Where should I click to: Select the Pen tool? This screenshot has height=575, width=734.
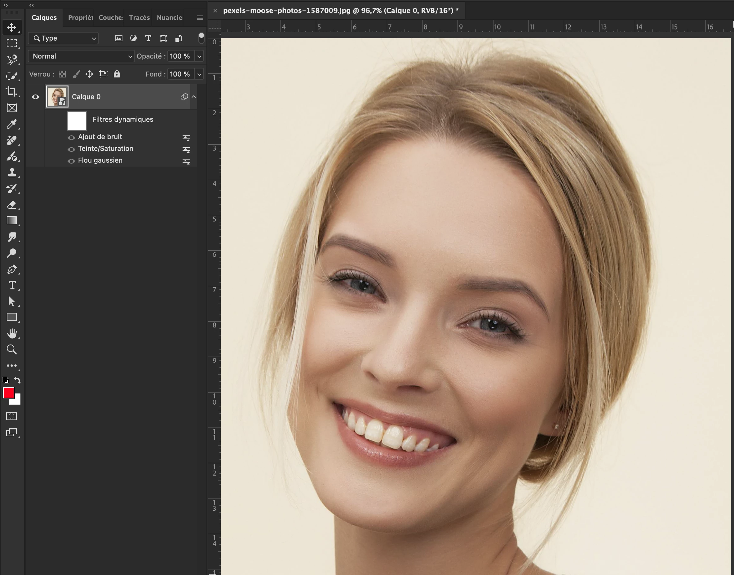pos(12,269)
